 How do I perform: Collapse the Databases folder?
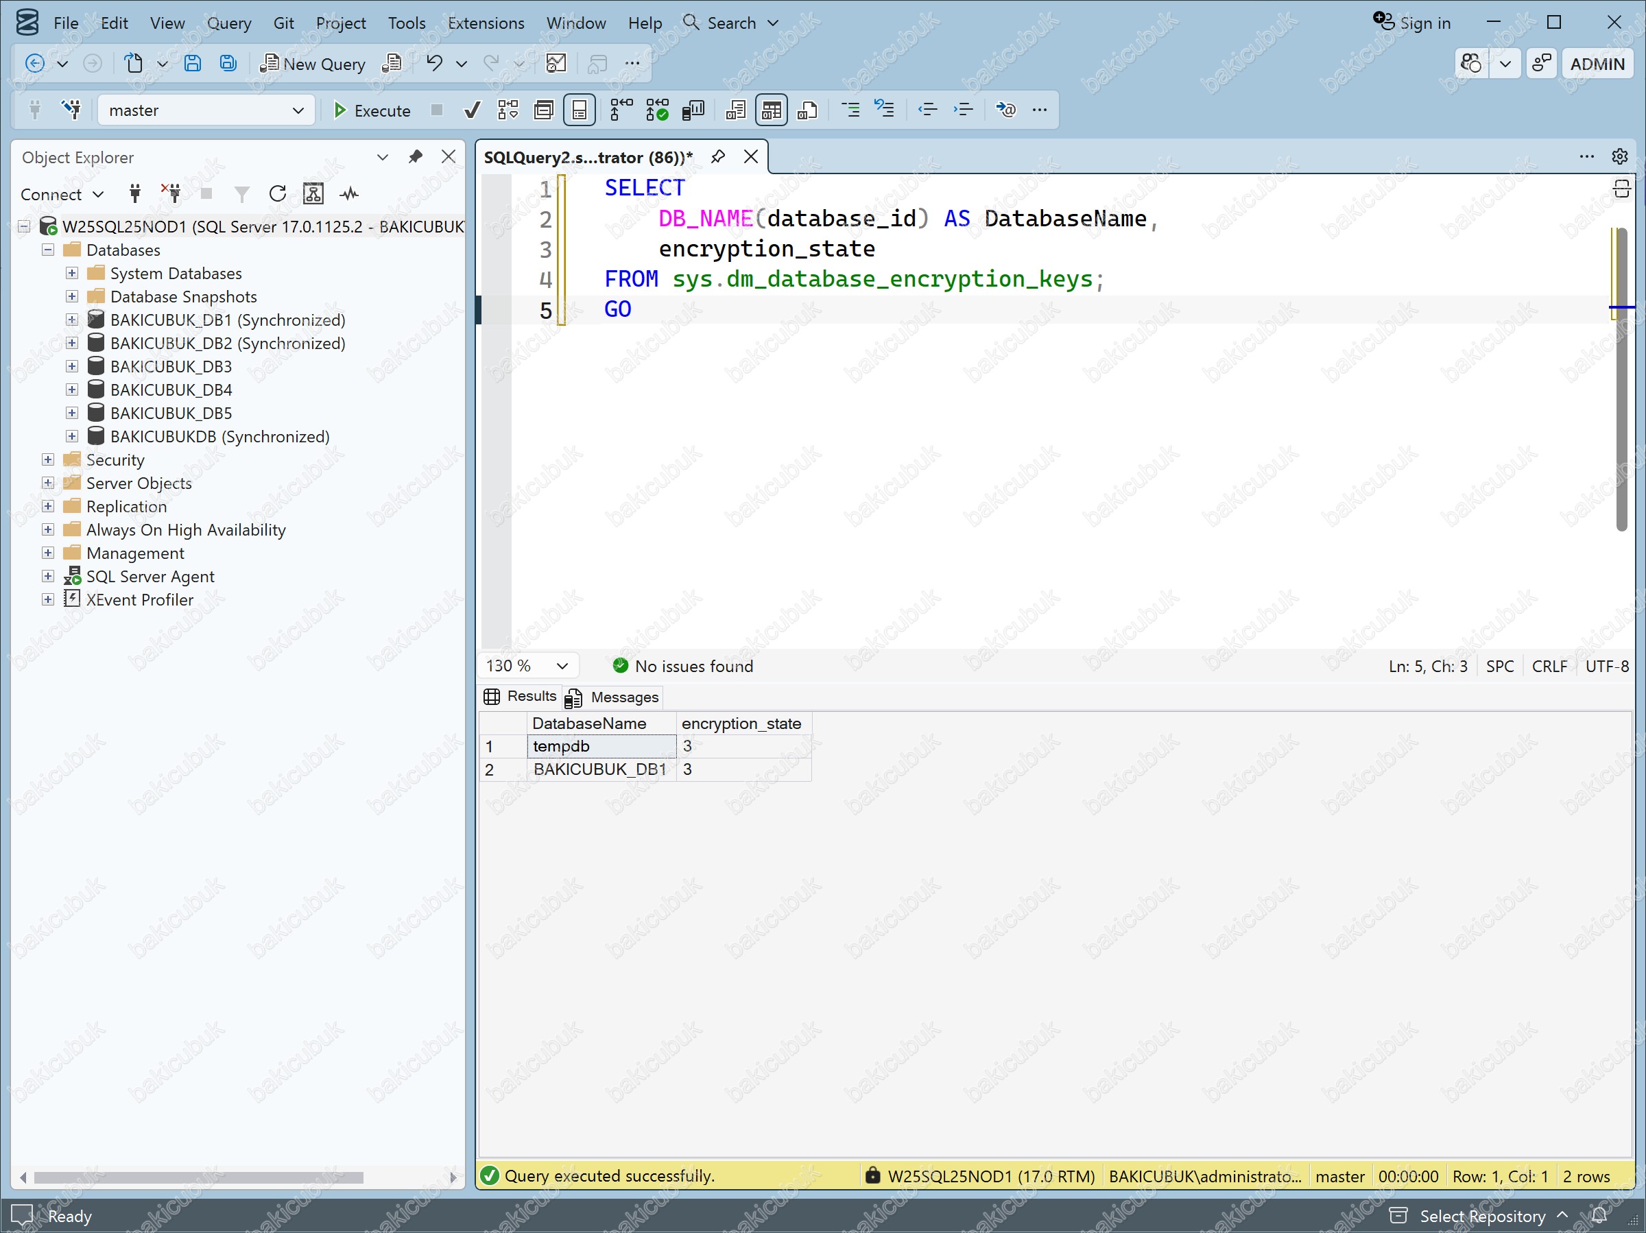click(49, 250)
